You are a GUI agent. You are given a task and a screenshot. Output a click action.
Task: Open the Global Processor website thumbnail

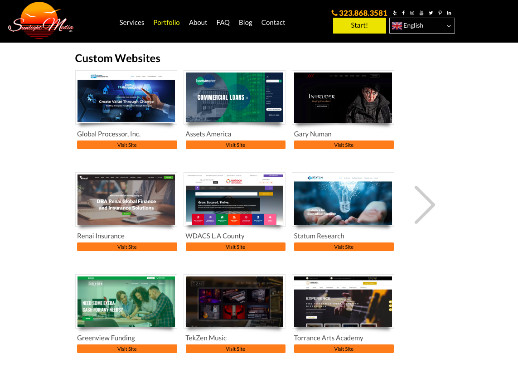(x=126, y=97)
